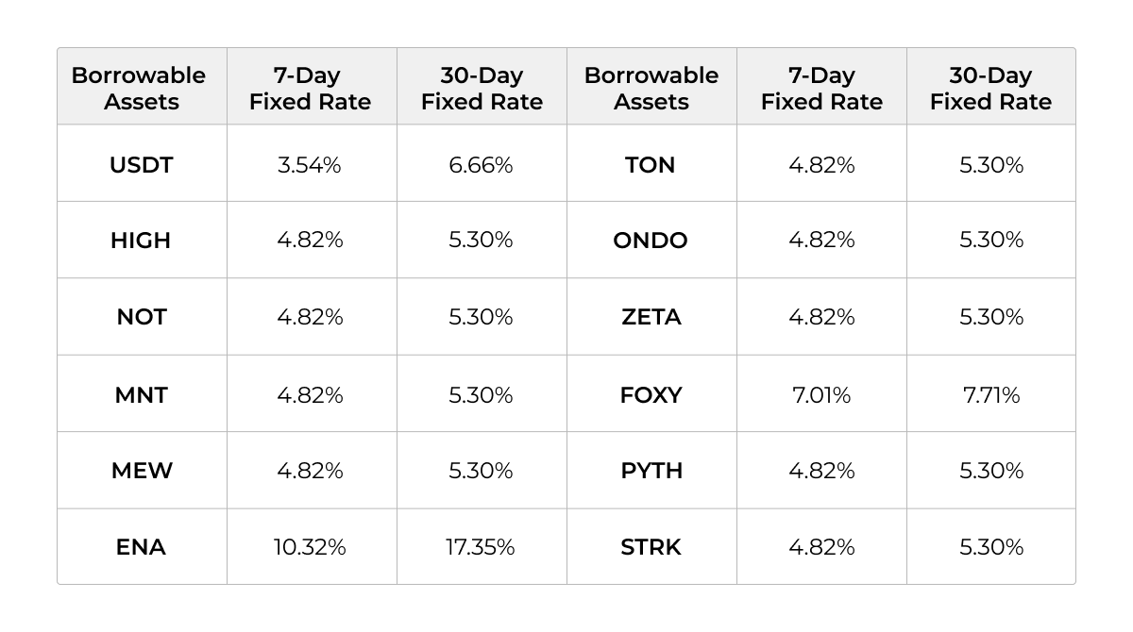Screen dimensions: 1133x632
Task: Select the 6.66% 30-day rate value
Action: [482, 165]
